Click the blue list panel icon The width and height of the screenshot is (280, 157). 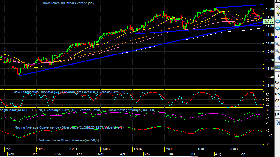(277, 58)
